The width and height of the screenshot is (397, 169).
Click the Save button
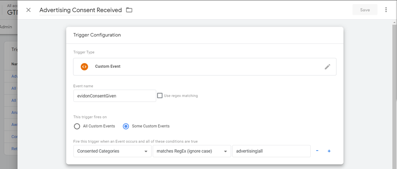[365, 10]
